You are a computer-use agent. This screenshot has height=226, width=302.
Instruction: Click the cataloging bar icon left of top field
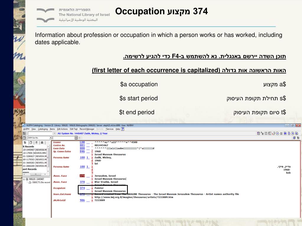(x=24, y=133)
